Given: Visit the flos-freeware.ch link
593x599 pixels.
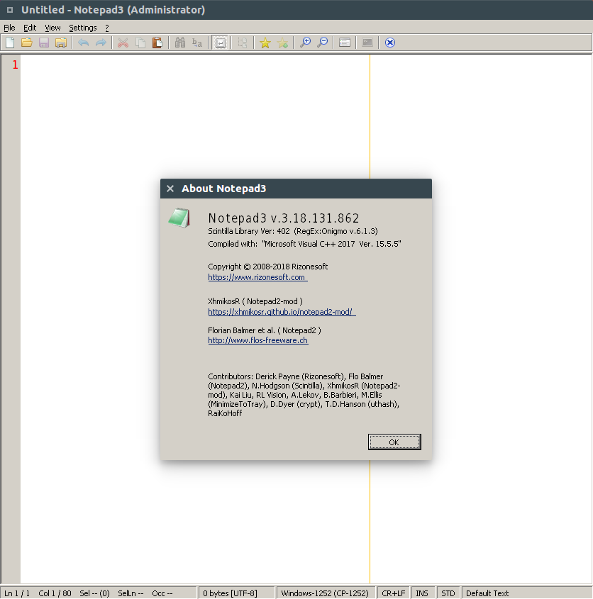Looking at the screenshot, I should (258, 340).
